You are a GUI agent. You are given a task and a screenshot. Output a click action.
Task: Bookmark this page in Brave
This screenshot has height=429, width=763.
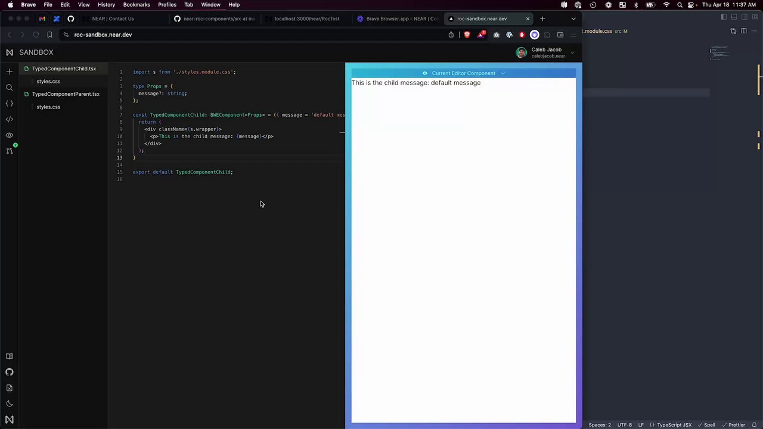pos(49,35)
